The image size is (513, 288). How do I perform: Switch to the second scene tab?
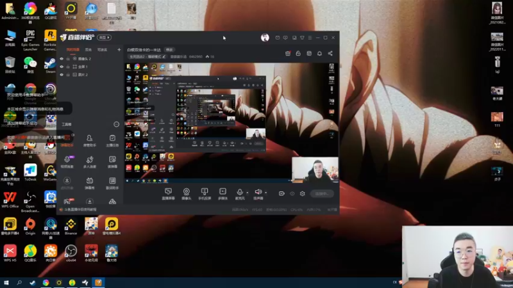88,50
